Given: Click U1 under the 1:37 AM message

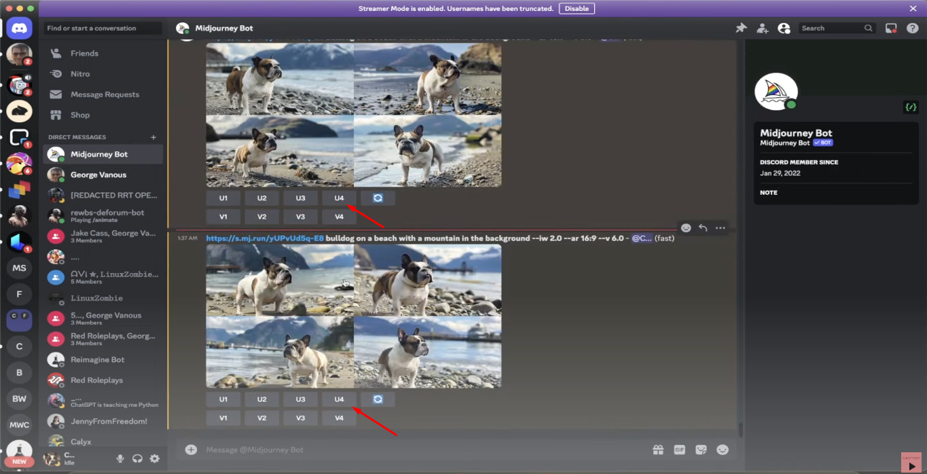Looking at the screenshot, I should pos(223,399).
